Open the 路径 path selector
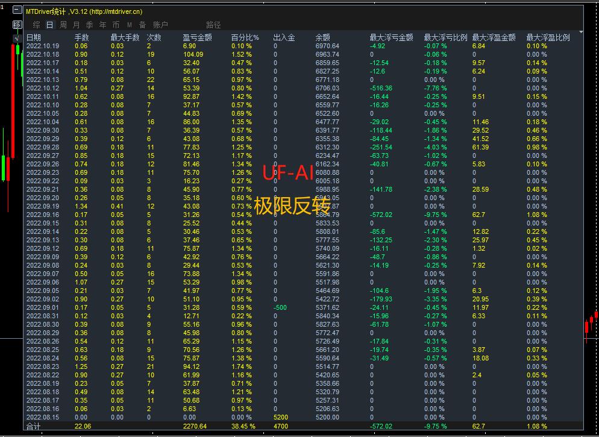Viewport: 599px width, 437px height. click(x=213, y=25)
